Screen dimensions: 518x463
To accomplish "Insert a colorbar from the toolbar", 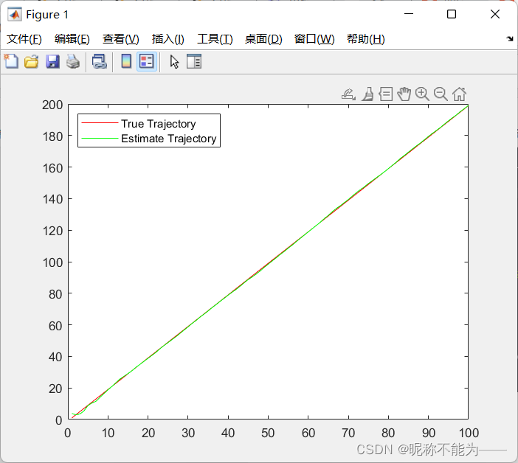I will tap(126, 61).
